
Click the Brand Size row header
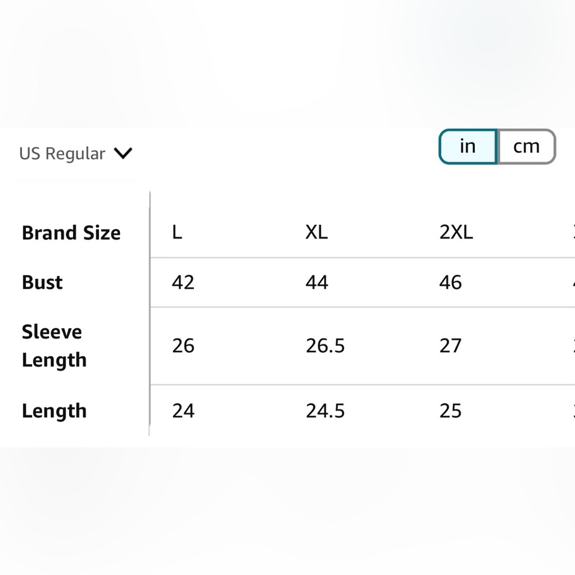(71, 233)
